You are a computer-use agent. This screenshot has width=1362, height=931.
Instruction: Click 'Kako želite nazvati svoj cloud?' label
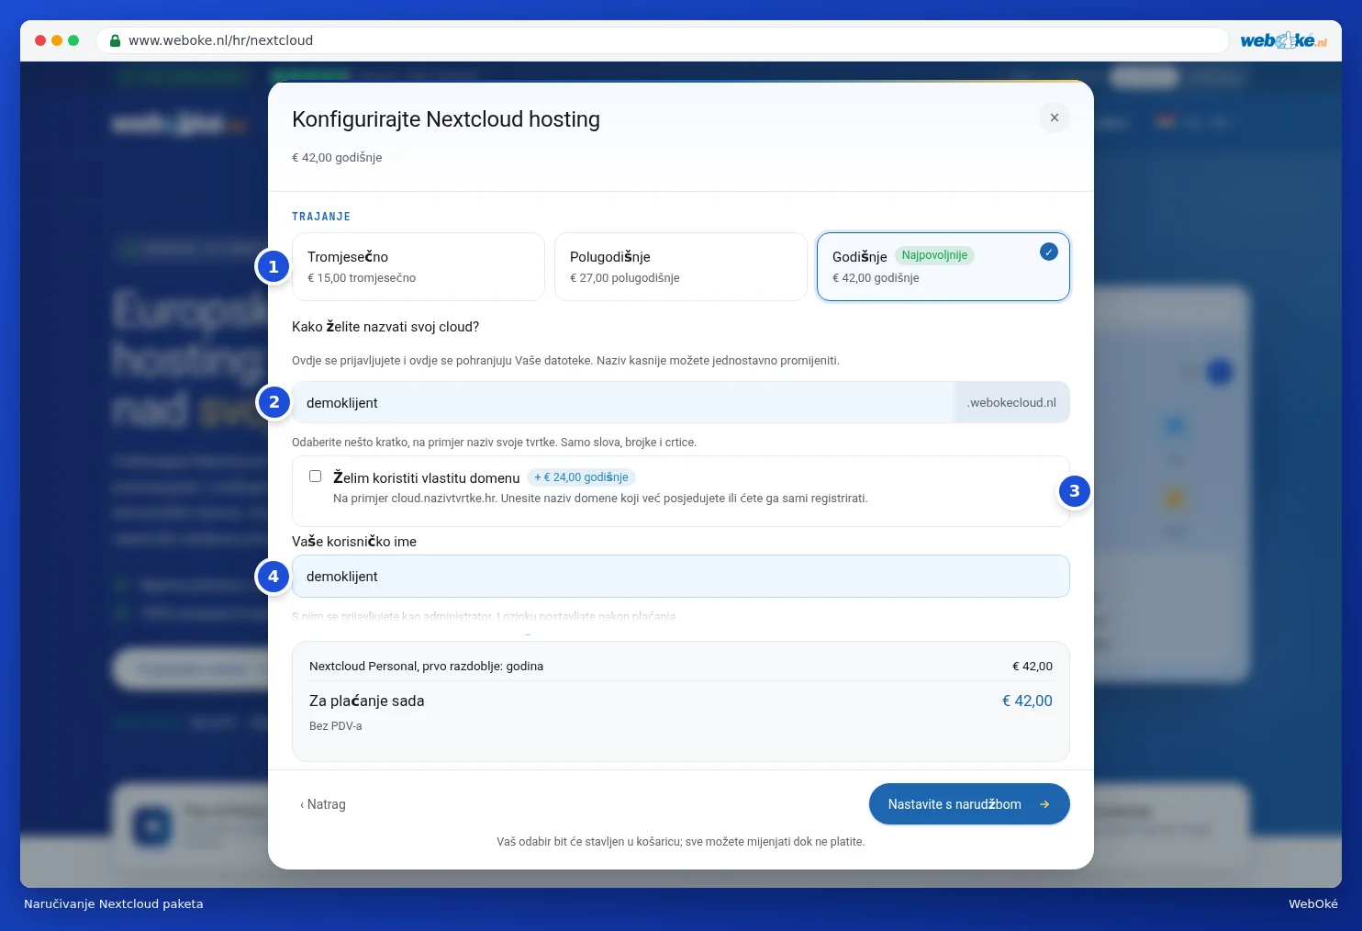pyautogui.click(x=385, y=327)
